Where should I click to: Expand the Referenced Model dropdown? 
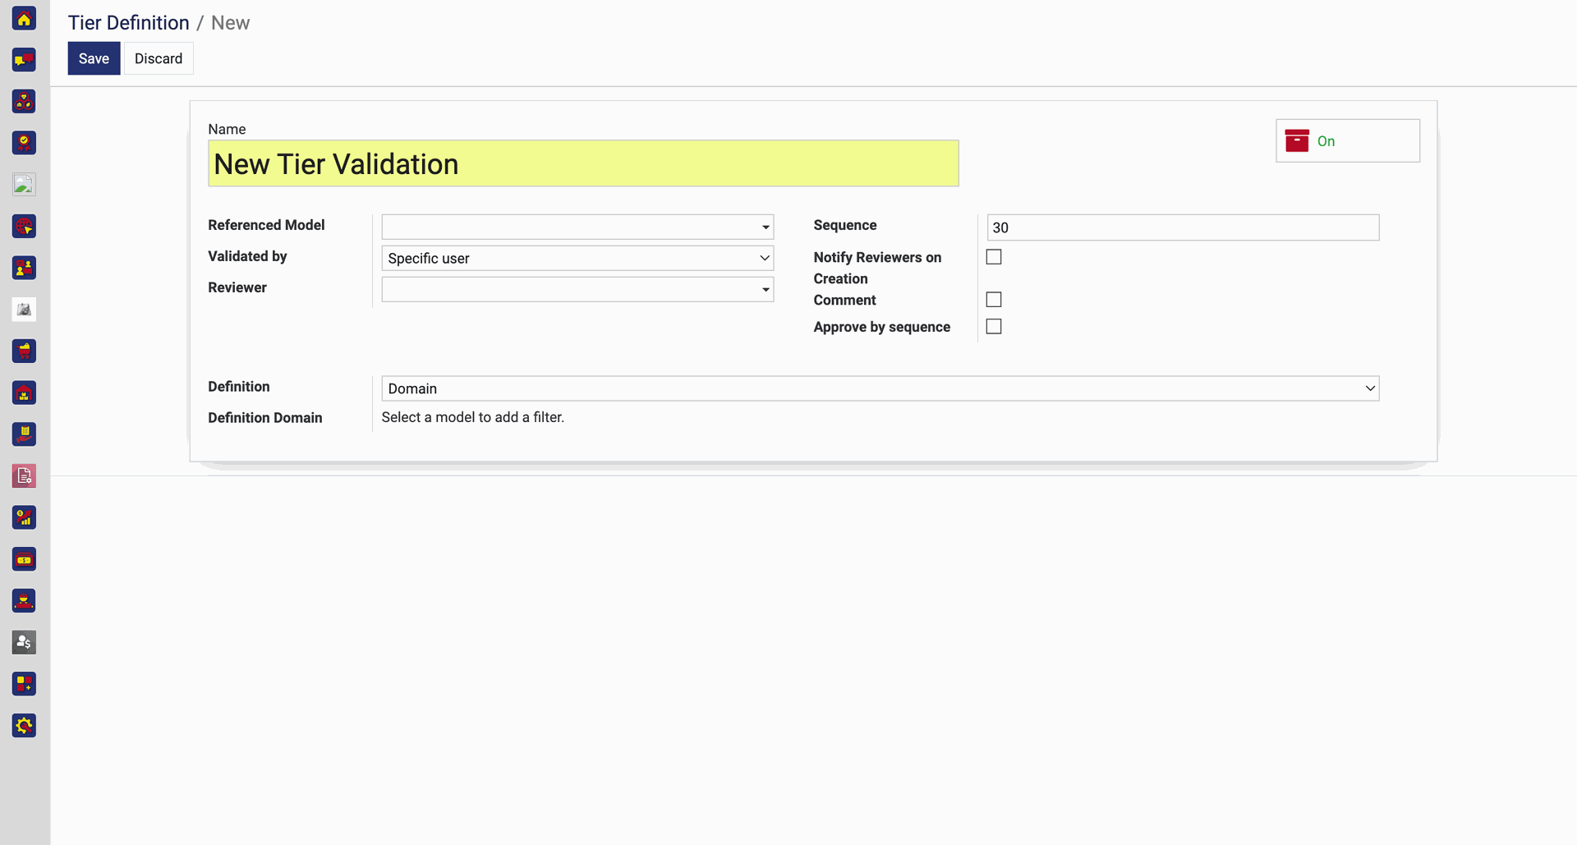tap(577, 227)
